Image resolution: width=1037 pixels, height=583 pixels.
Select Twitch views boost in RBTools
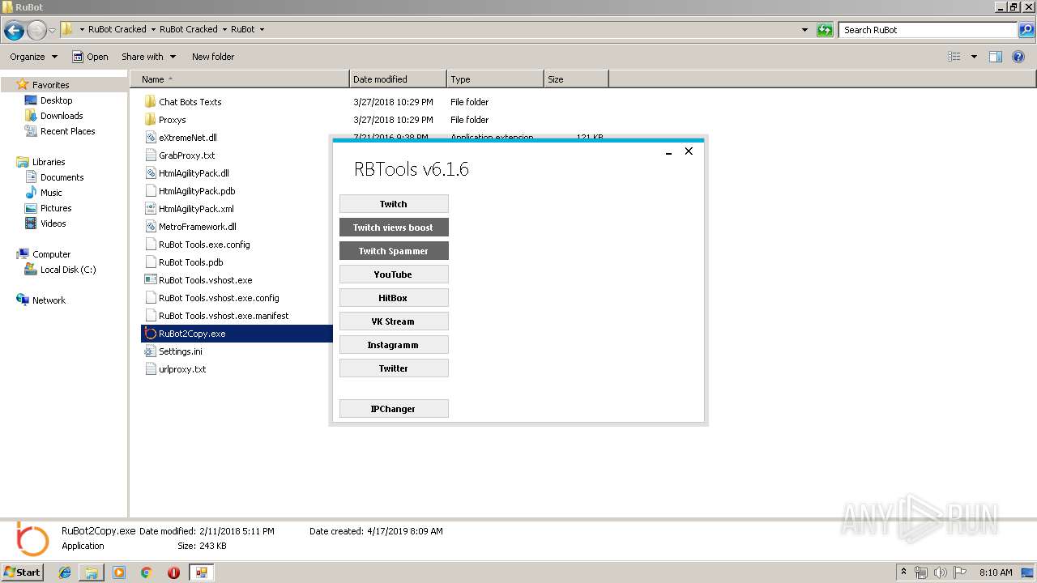coord(394,228)
